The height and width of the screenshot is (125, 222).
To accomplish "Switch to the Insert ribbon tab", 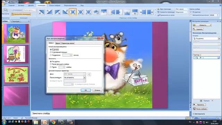I will pos(21,6).
